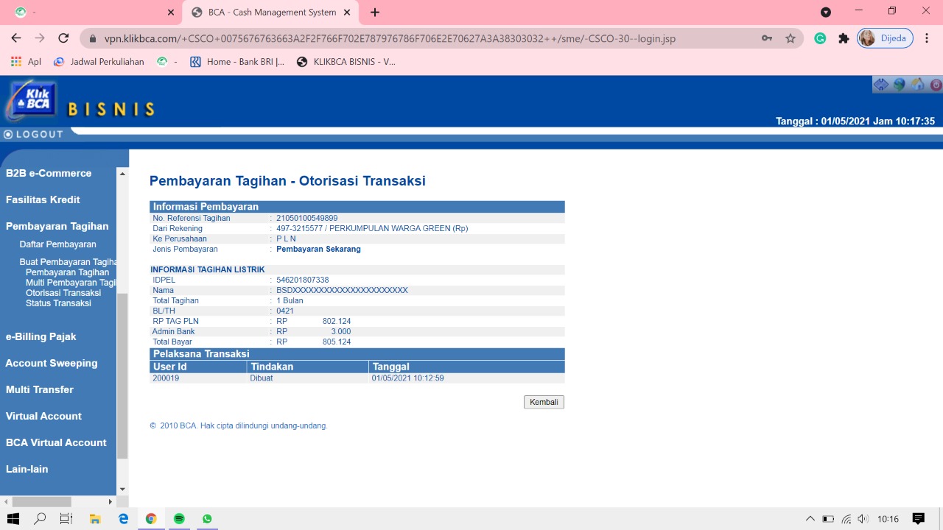
Task: Click the globe icon in KlikBCA header
Action: [900, 85]
